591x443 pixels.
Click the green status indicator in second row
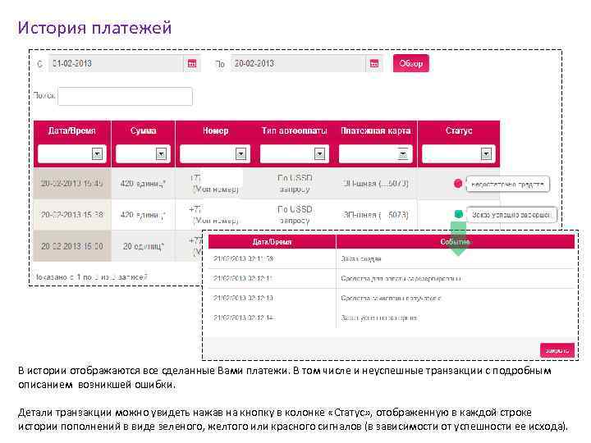click(x=459, y=214)
